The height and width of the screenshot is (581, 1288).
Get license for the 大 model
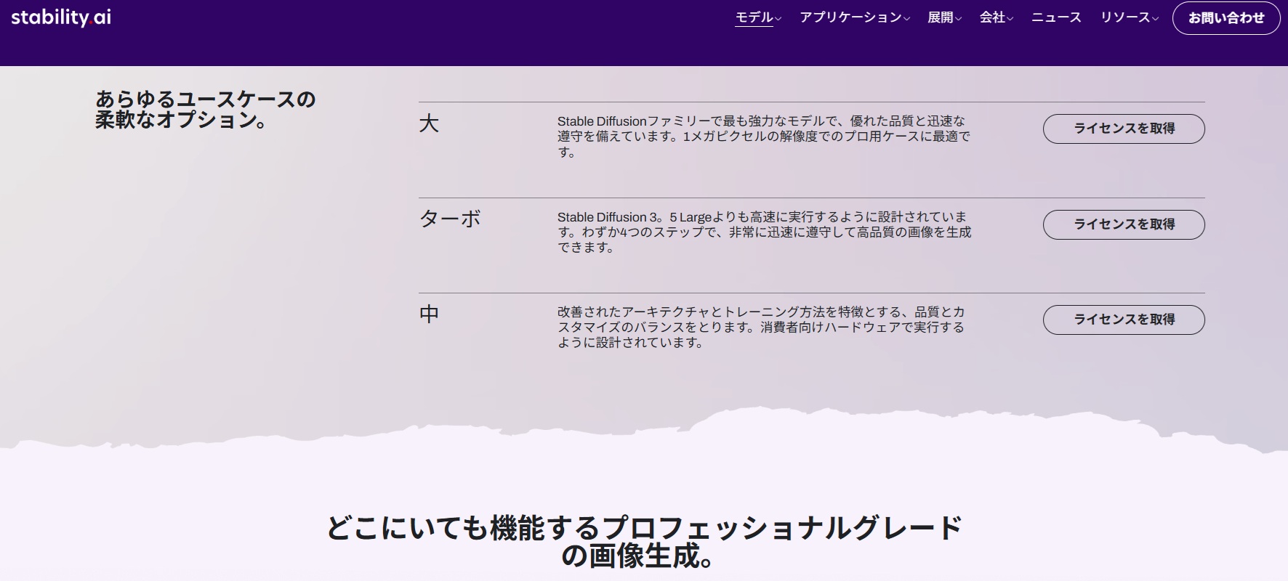1124,129
